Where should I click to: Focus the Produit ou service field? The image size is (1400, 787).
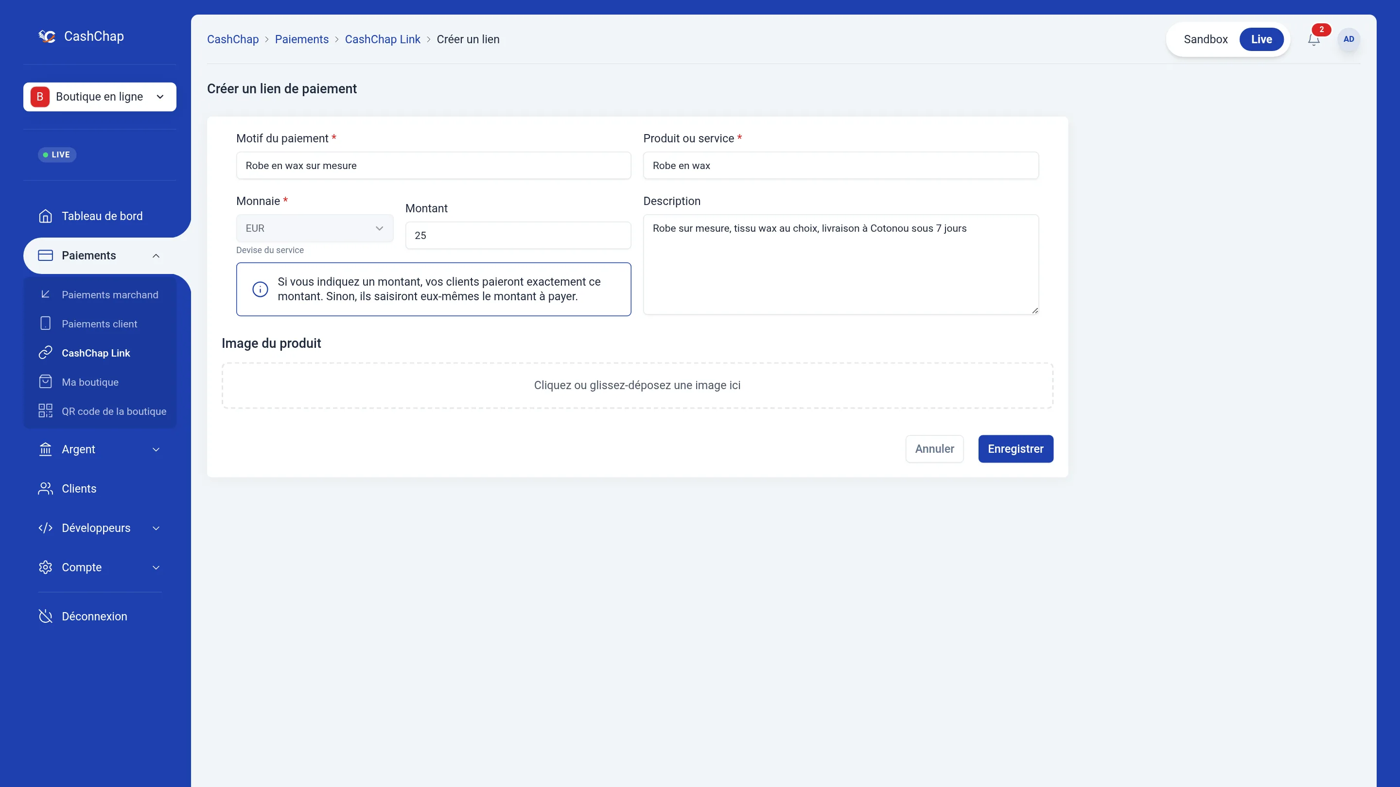coord(841,166)
